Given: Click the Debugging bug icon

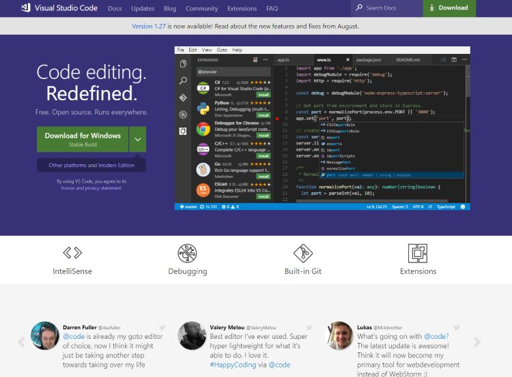Looking at the screenshot, I should tap(188, 253).
